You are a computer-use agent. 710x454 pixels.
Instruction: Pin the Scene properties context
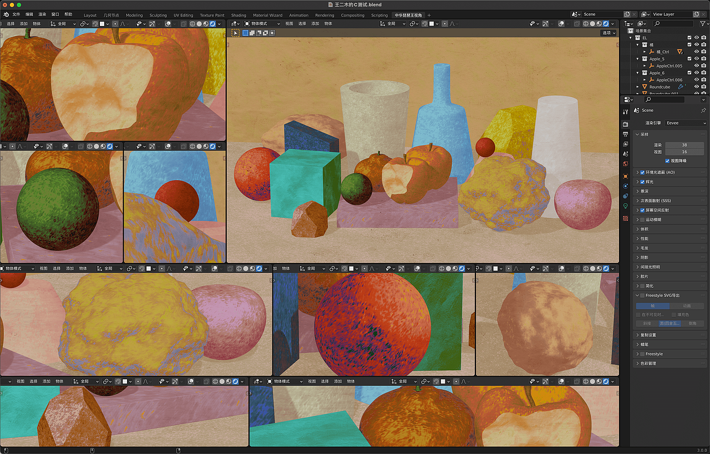(x=703, y=110)
